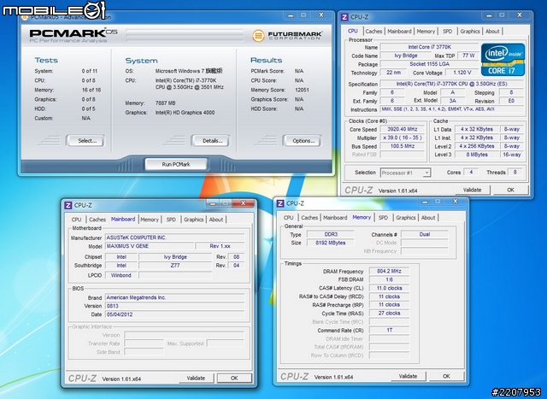Click the Intel Core i7 badge in CPU-Z
The image size is (547, 399).
(503, 59)
